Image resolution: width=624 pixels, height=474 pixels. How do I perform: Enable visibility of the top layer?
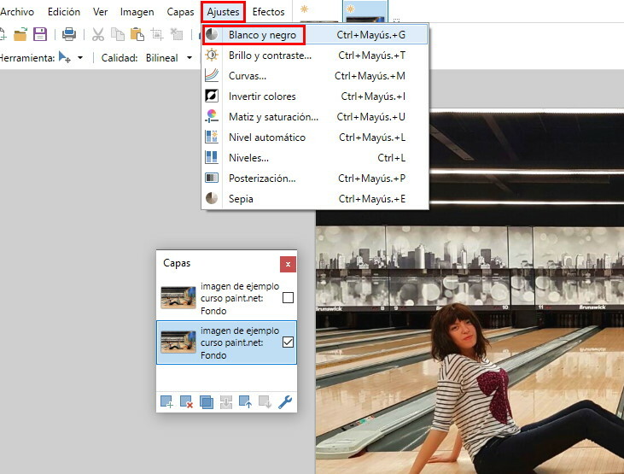click(x=288, y=298)
